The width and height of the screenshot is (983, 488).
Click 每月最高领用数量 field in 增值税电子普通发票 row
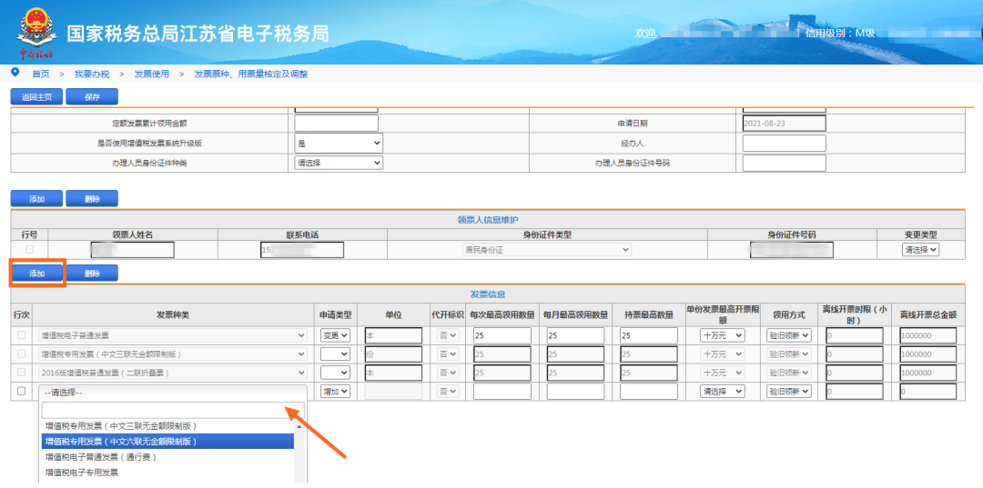click(x=575, y=335)
